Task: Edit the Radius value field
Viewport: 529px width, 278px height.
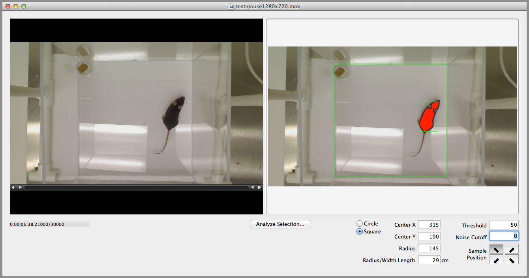Action: [429, 248]
